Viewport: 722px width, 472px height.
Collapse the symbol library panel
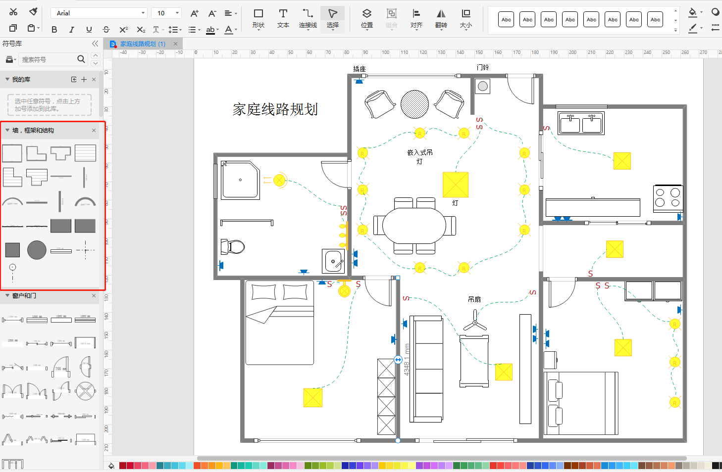coord(95,44)
